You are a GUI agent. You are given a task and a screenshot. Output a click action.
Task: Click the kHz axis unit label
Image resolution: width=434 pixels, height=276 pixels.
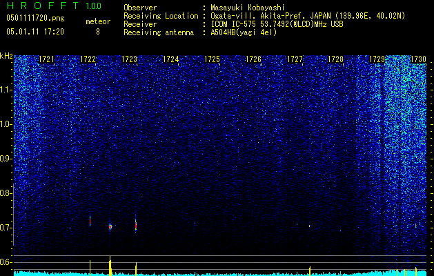tap(6, 56)
